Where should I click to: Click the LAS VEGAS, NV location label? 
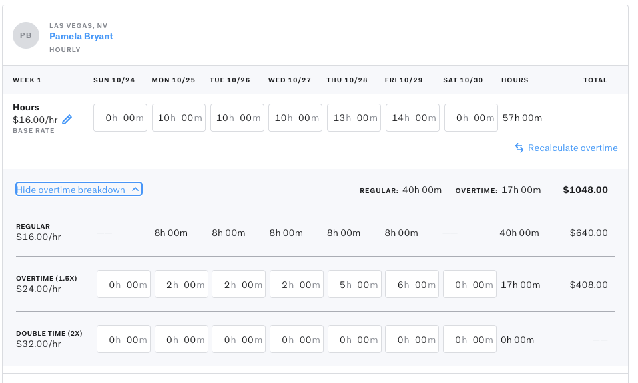[78, 25]
